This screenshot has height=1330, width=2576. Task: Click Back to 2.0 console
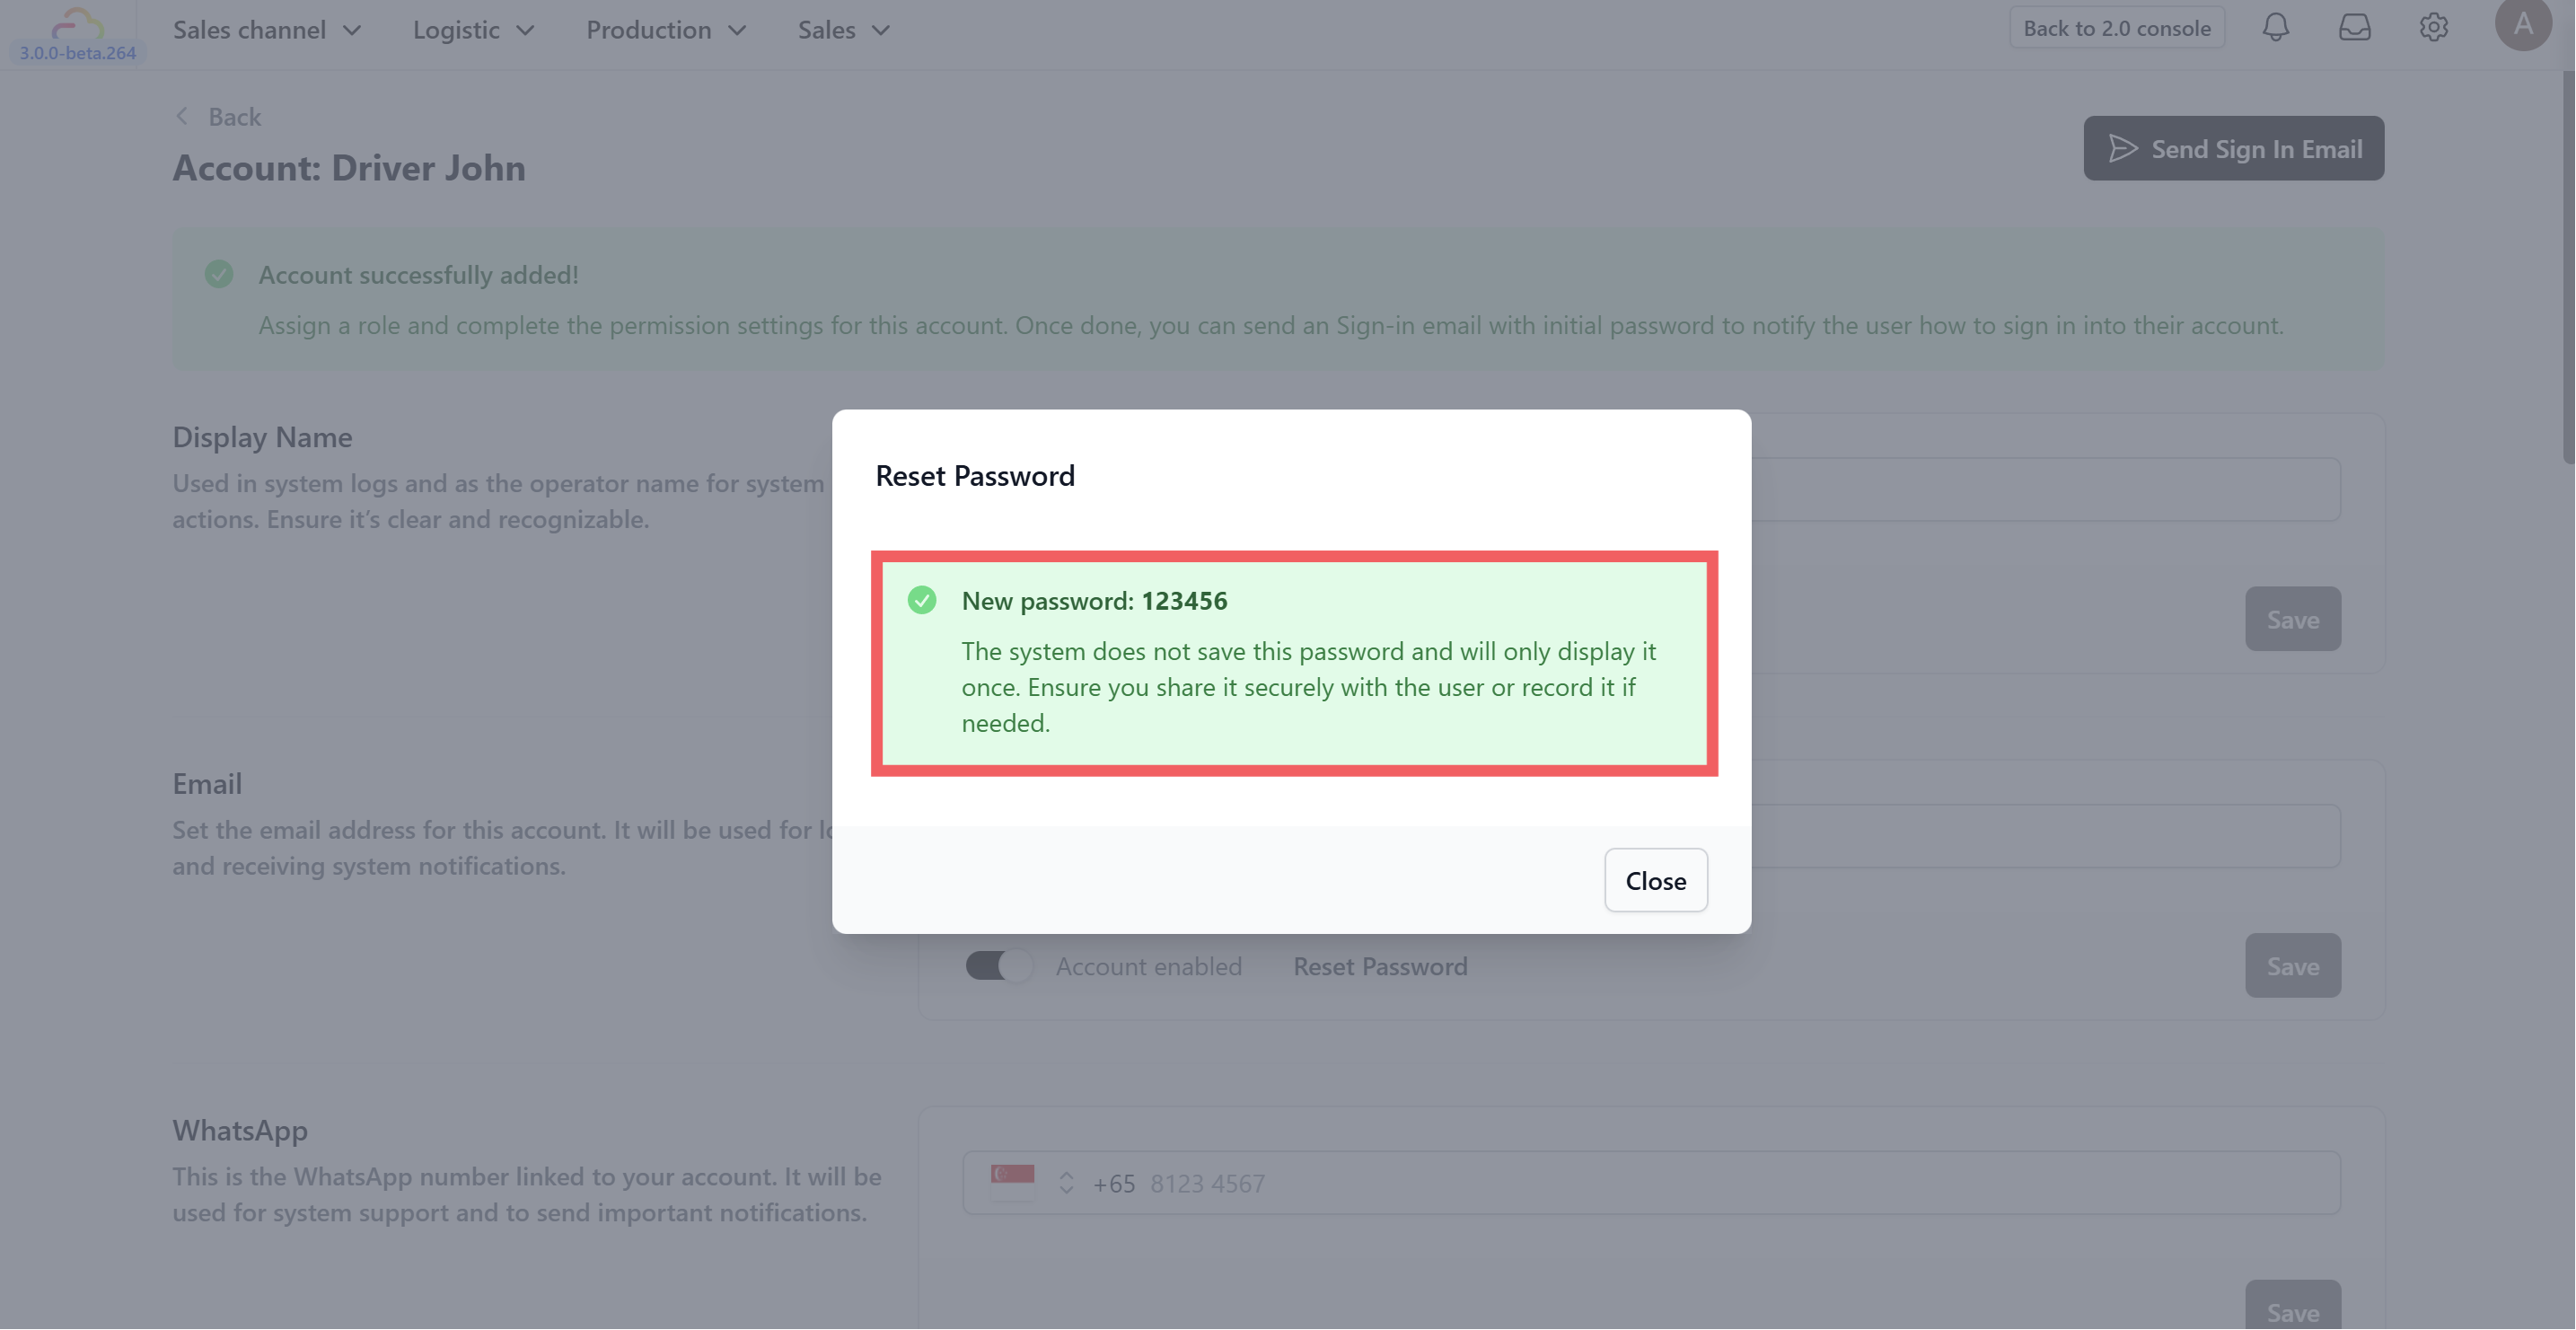point(2116,28)
